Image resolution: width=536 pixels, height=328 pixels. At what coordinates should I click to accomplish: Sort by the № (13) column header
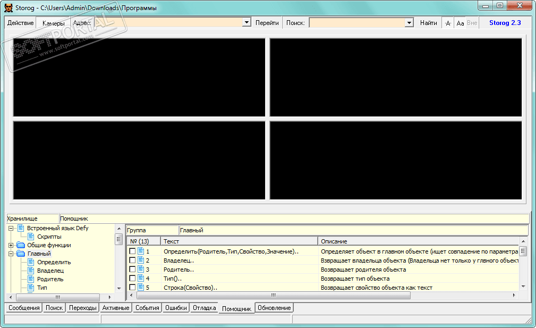pos(143,241)
